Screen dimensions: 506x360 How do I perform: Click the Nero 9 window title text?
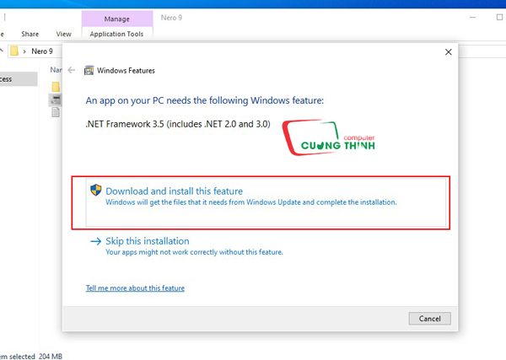pyautogui.click(x=171, y=18)
